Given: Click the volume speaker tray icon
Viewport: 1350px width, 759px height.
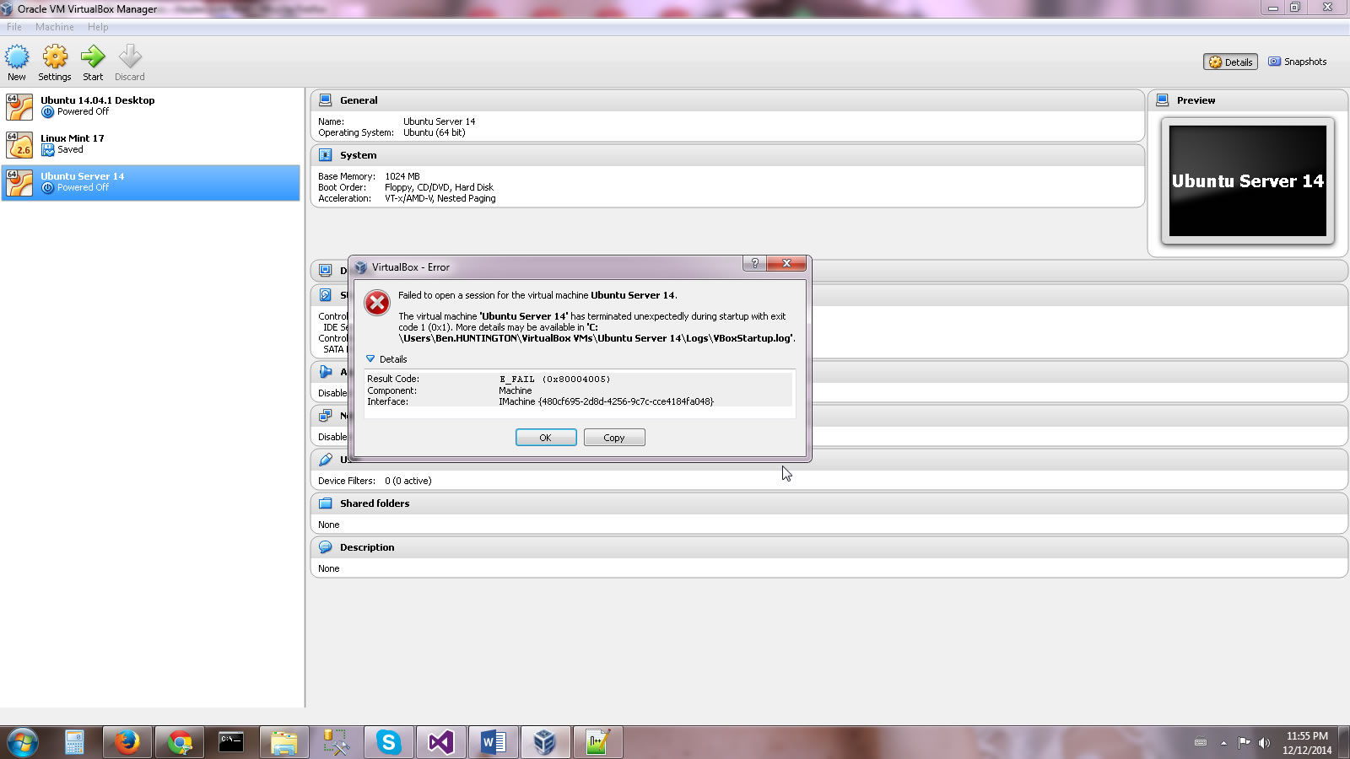Looking at the screenshot, I should tap(1264, 742).
